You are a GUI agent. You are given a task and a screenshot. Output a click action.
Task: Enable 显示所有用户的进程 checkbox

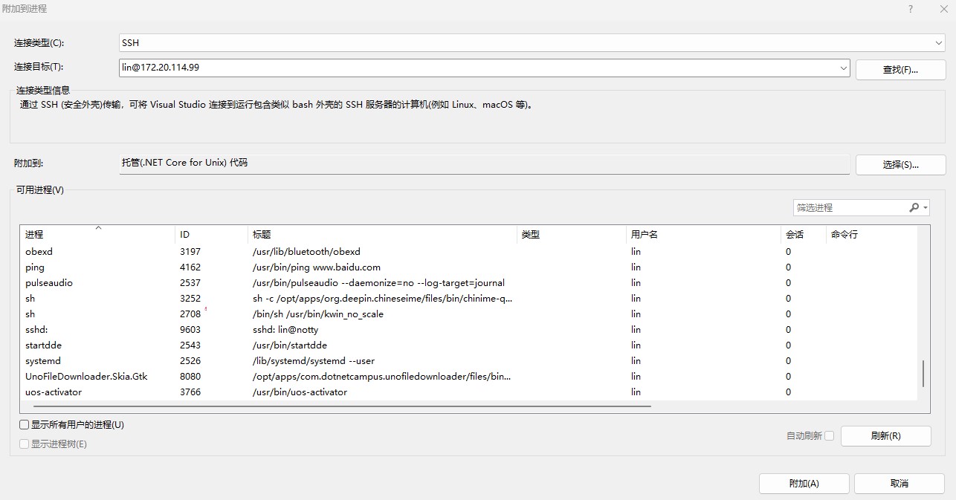(x=23, y=424)
